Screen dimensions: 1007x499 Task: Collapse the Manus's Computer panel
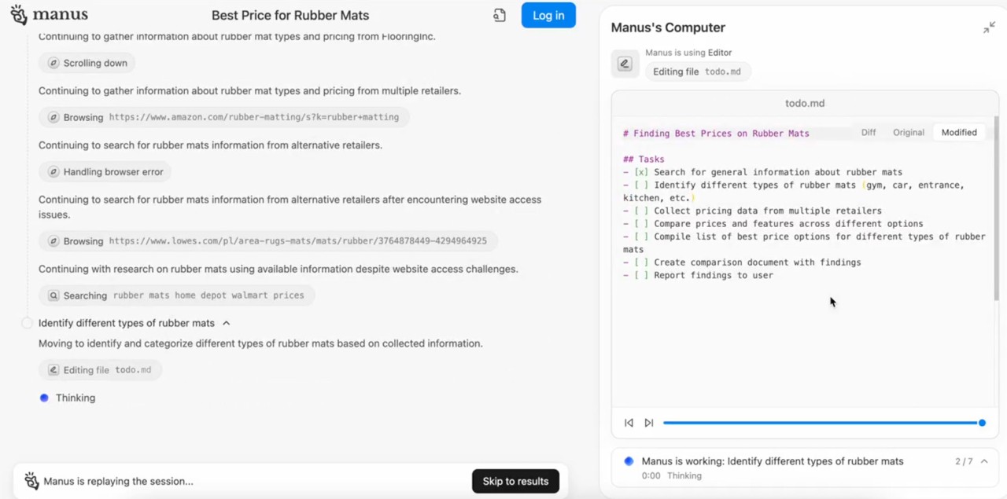click(989, 28)
